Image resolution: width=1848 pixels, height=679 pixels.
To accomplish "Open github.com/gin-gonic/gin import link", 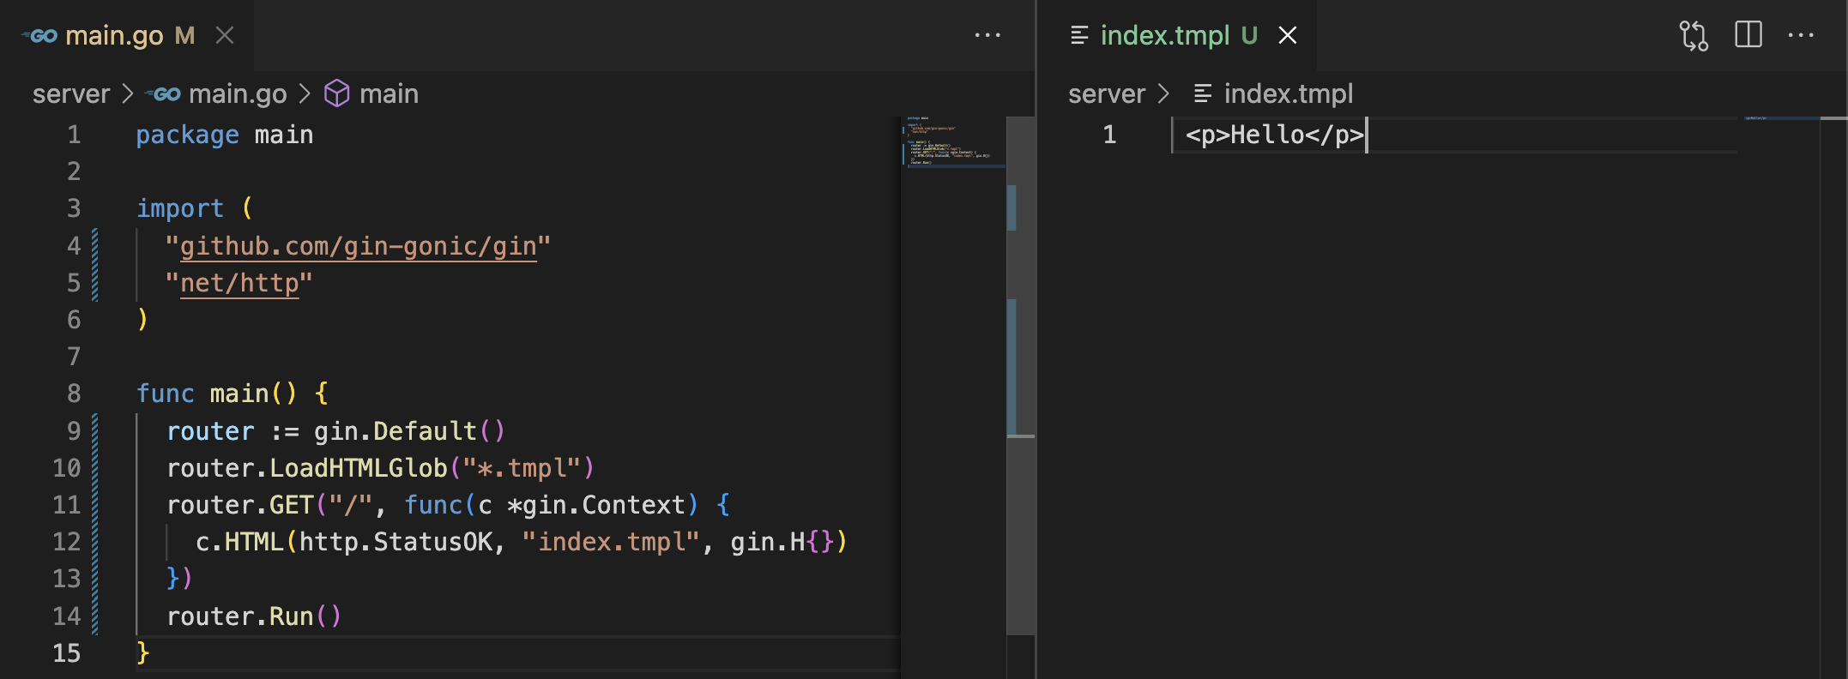I will [359, 247].
